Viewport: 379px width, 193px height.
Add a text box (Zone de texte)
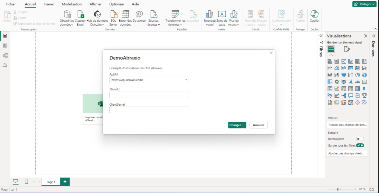click(222, 18)
